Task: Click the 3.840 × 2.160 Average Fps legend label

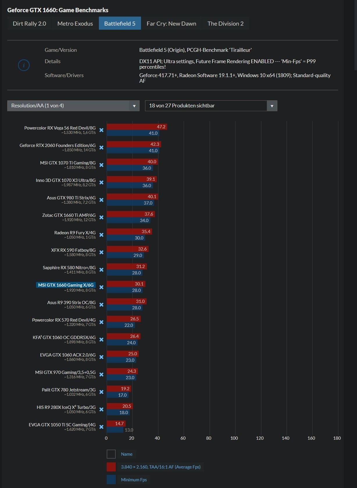Action: pyautogui.click(x=161, y=467)
